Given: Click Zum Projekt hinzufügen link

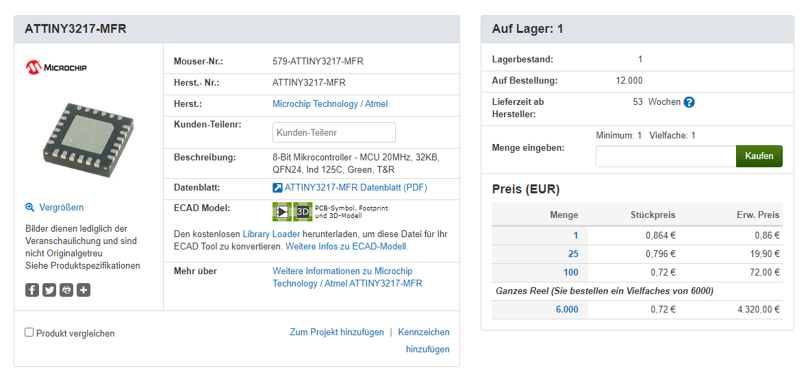Looking at the screenshot, I should [337, 332].
